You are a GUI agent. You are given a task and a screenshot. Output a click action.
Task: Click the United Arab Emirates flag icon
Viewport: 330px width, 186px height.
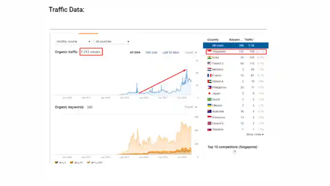[x=209, y=81]
